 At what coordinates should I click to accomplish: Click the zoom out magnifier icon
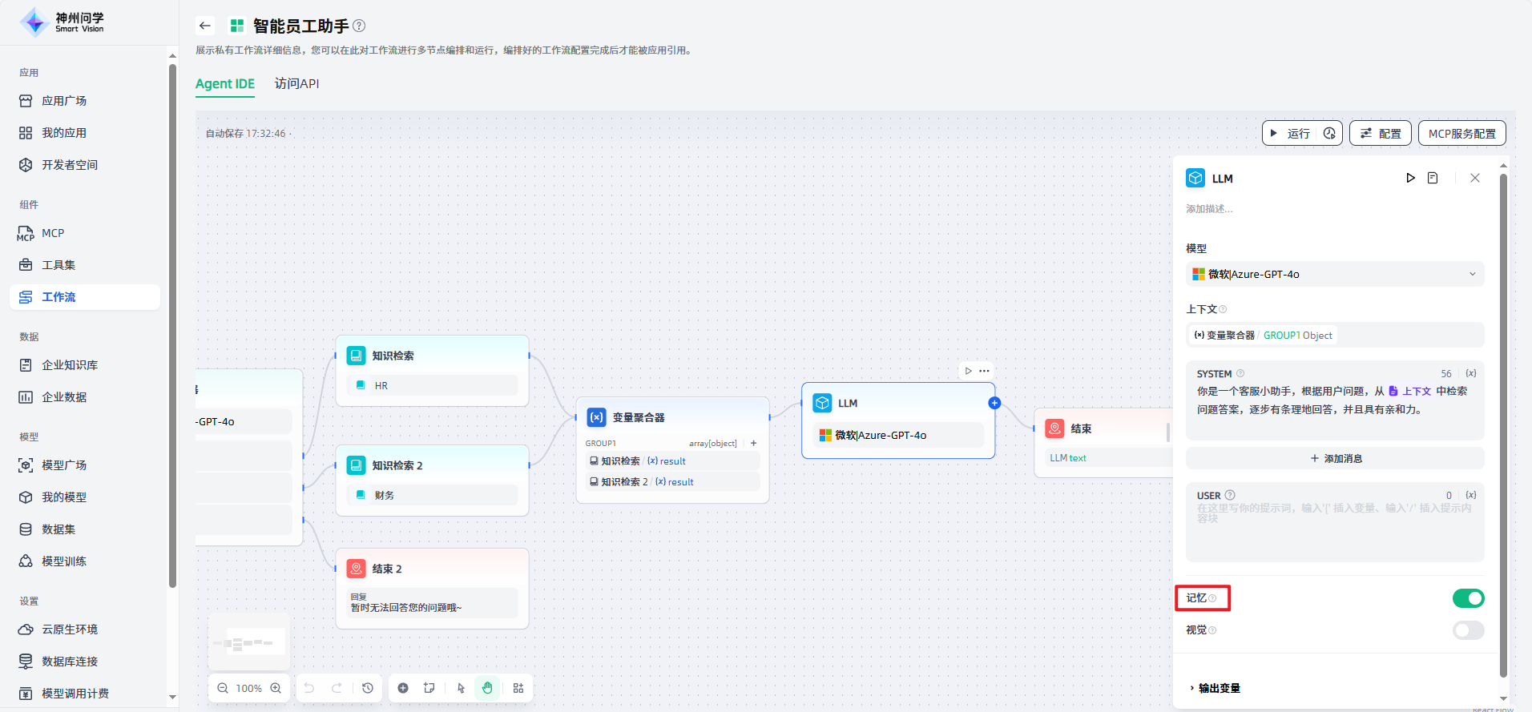click(x=223, y=688)
